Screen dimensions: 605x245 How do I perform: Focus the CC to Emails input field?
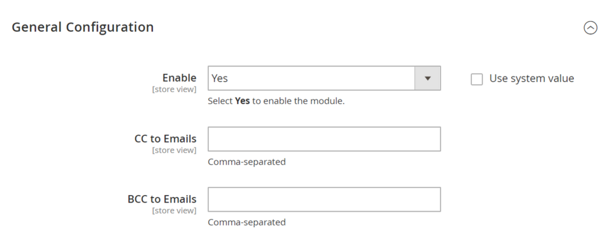click(324, 139)
